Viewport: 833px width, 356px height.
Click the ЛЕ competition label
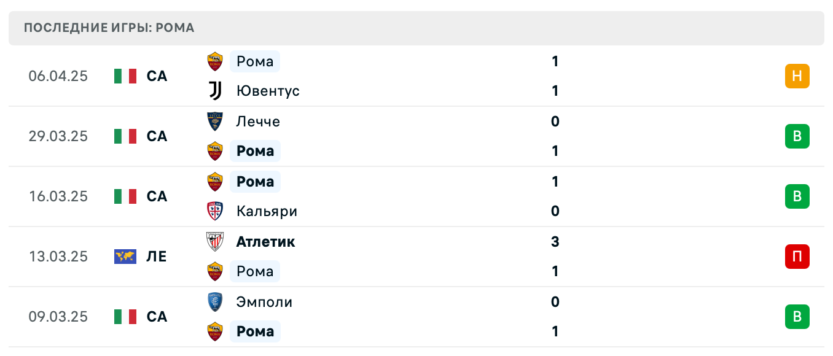(157, 257)
